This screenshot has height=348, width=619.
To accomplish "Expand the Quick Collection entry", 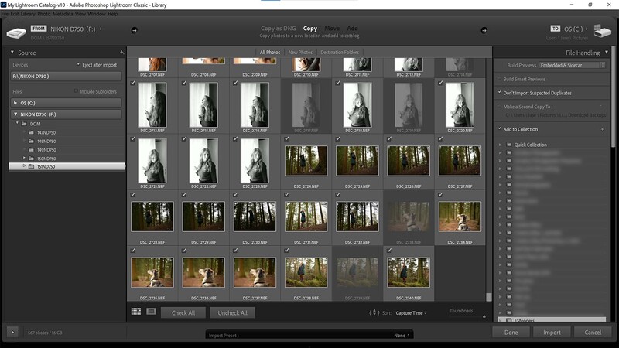I will point(500,145).
